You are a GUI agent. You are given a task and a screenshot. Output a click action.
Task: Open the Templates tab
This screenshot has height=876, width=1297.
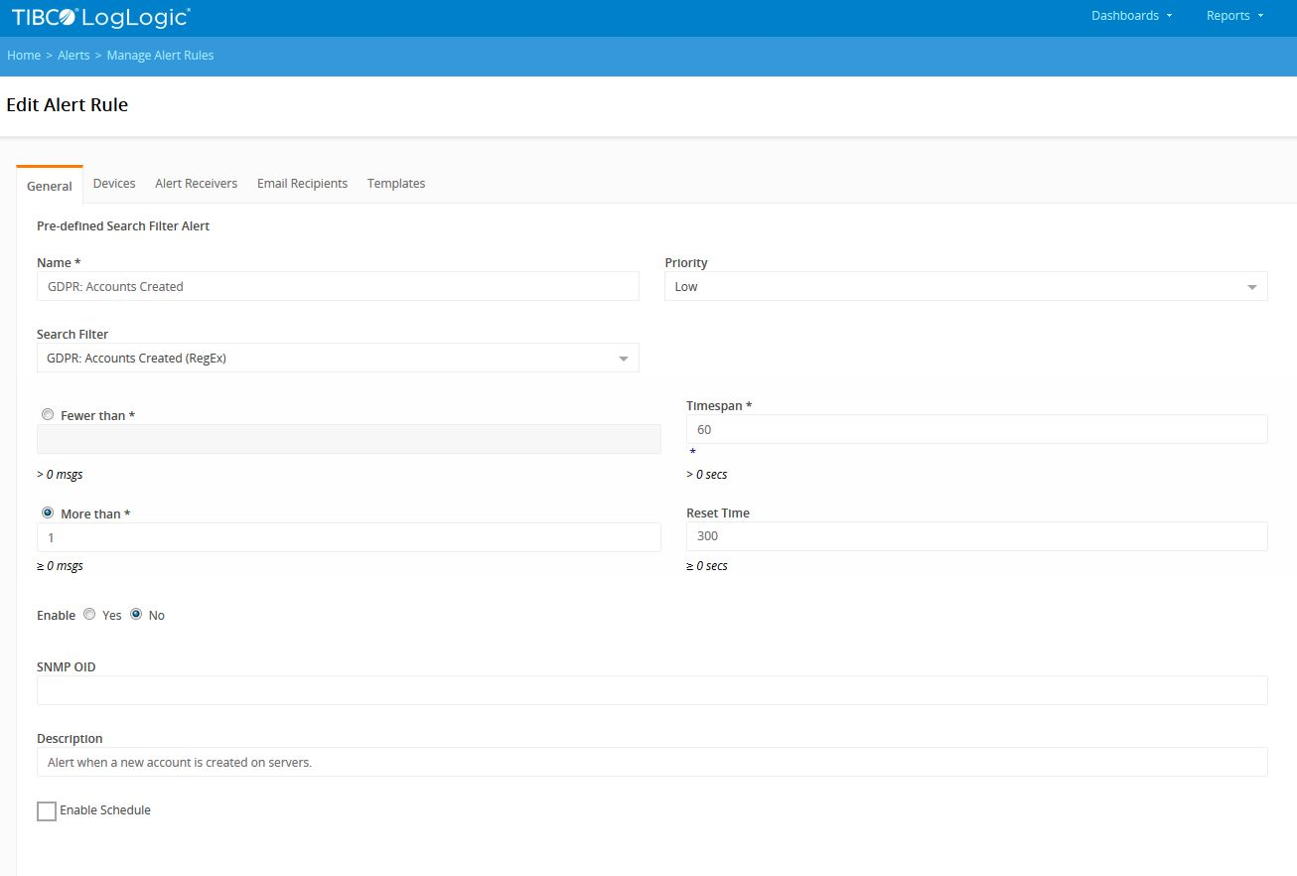pos(396,184)
